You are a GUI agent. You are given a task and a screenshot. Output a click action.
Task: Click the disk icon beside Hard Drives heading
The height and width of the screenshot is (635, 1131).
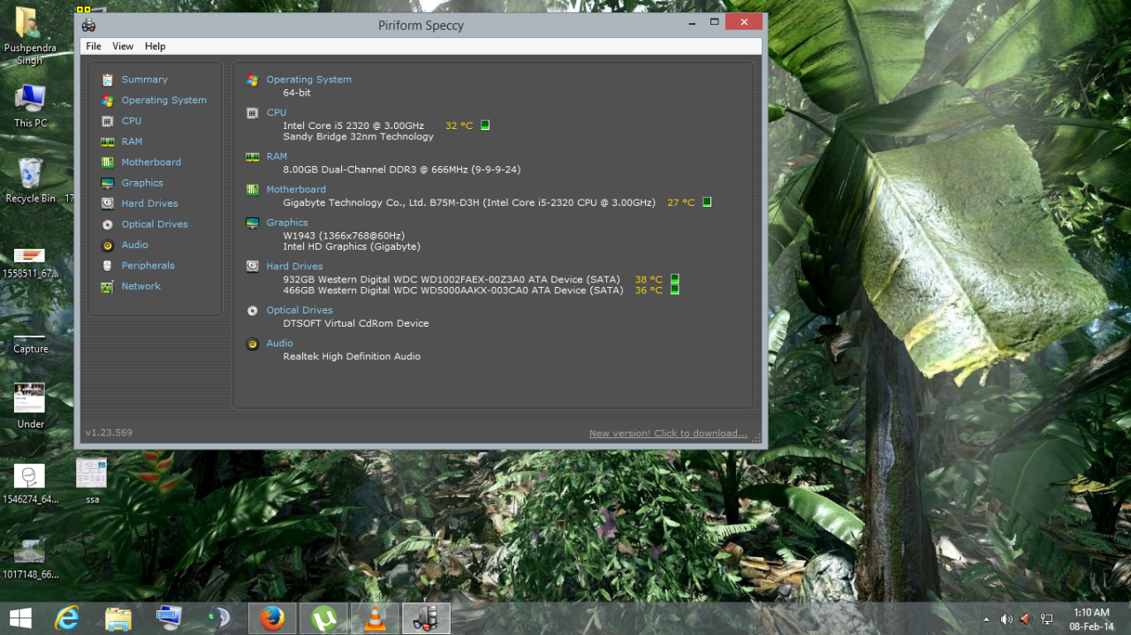coord(252,266)
